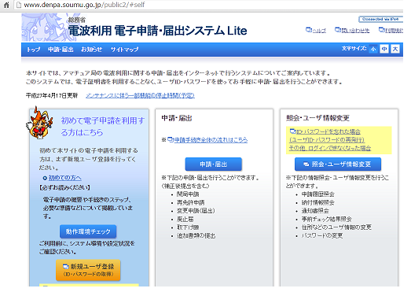
Task: Click the address bar URL text
Action: click(84, 5)
